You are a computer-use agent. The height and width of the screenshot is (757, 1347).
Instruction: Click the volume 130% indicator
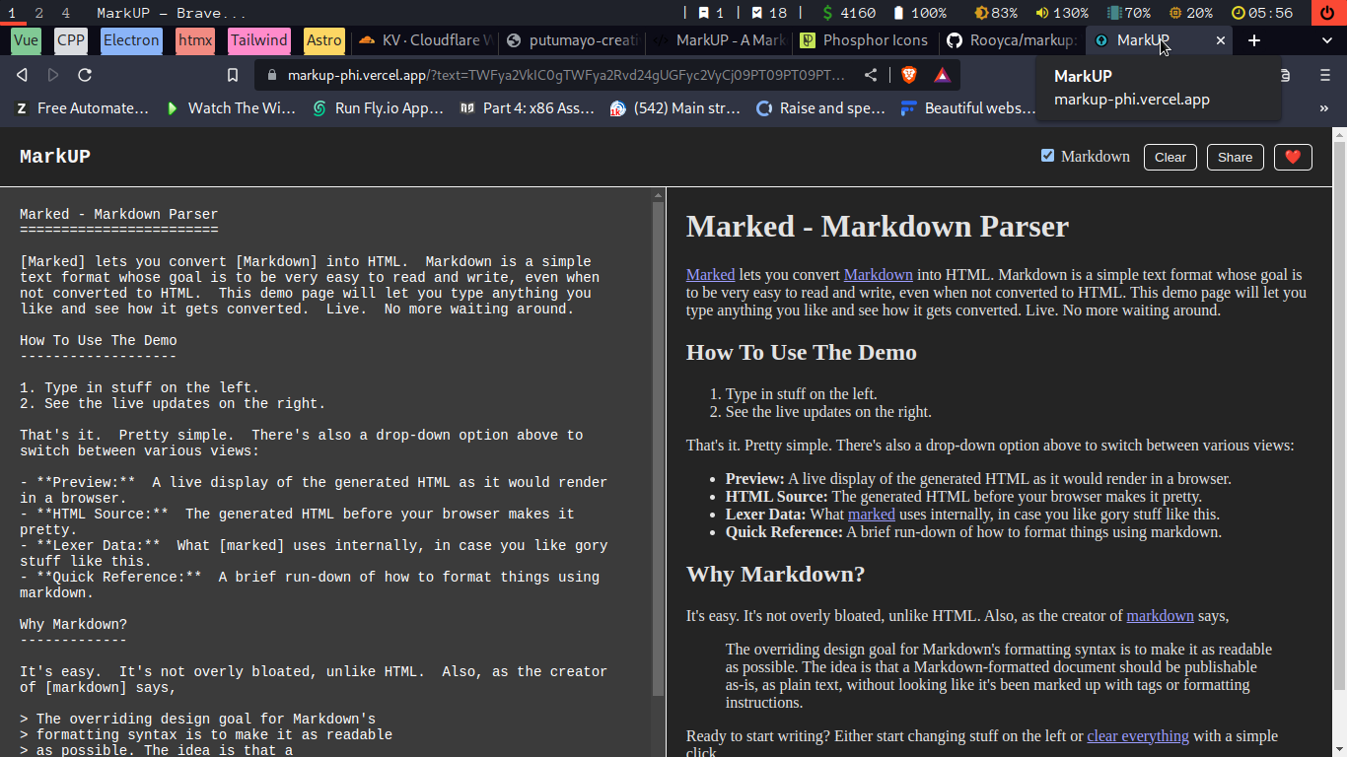click(x=1061, y=13)
